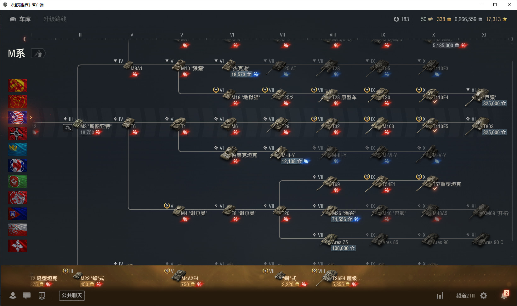Select the Japan nation flag
This screenshot has width=517, height=306.
pos(17,246)
